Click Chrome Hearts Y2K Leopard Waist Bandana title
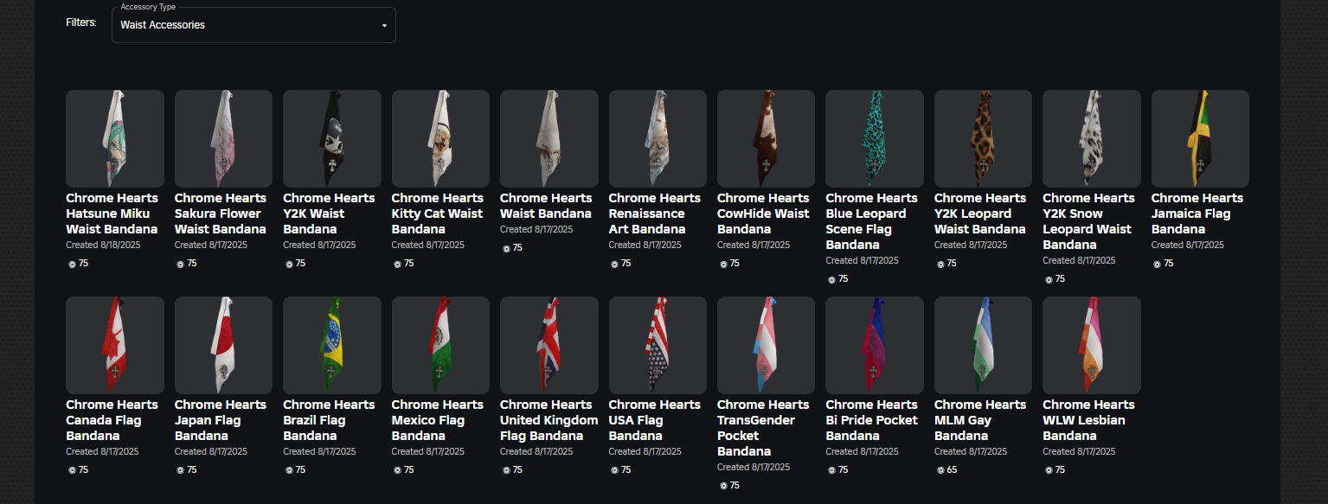The image size is (1328, 504). pos(980,214)
